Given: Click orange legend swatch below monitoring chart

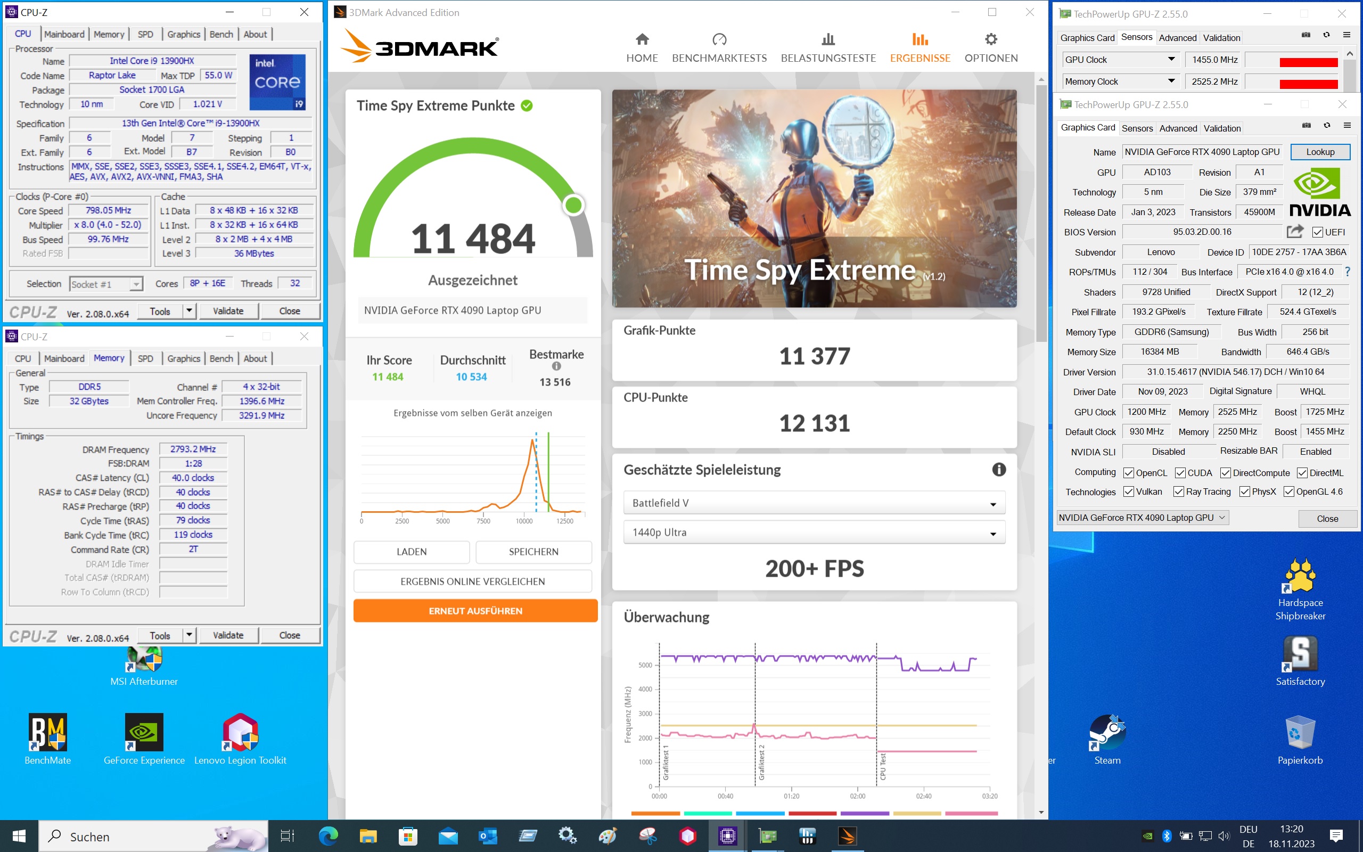Looking at the screenshot, I should (x=655, y=813).
